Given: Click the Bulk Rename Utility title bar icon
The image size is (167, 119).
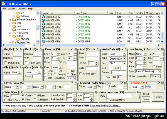Looking at the screenshot, I should pyautogui.click(x=4, y=3).
